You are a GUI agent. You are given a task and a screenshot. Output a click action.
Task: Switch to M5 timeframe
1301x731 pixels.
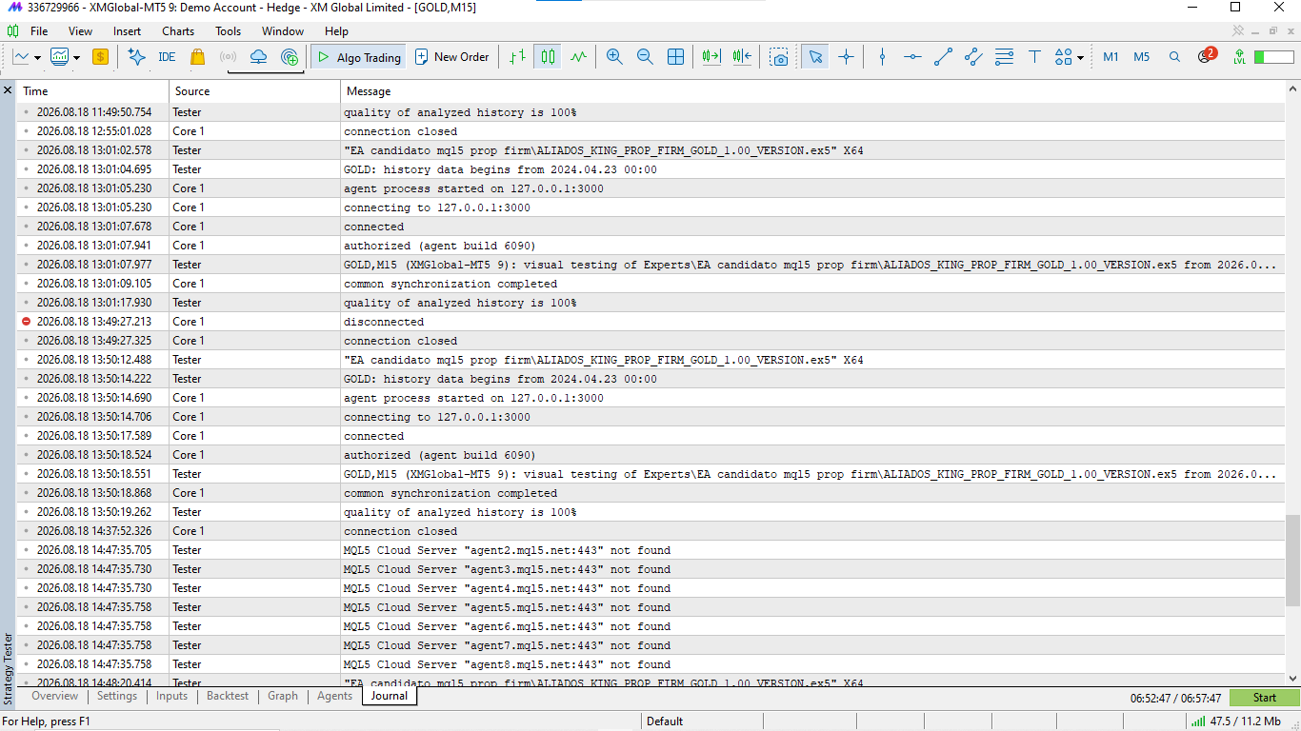tap(1141, 57)
